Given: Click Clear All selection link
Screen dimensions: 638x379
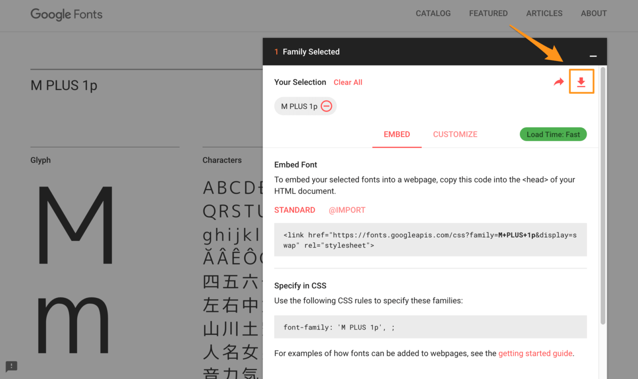Looking at the screenshot, I should [348, 82].
